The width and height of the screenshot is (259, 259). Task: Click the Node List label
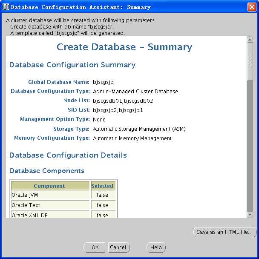pyautogui.click(x=77, y=101)
